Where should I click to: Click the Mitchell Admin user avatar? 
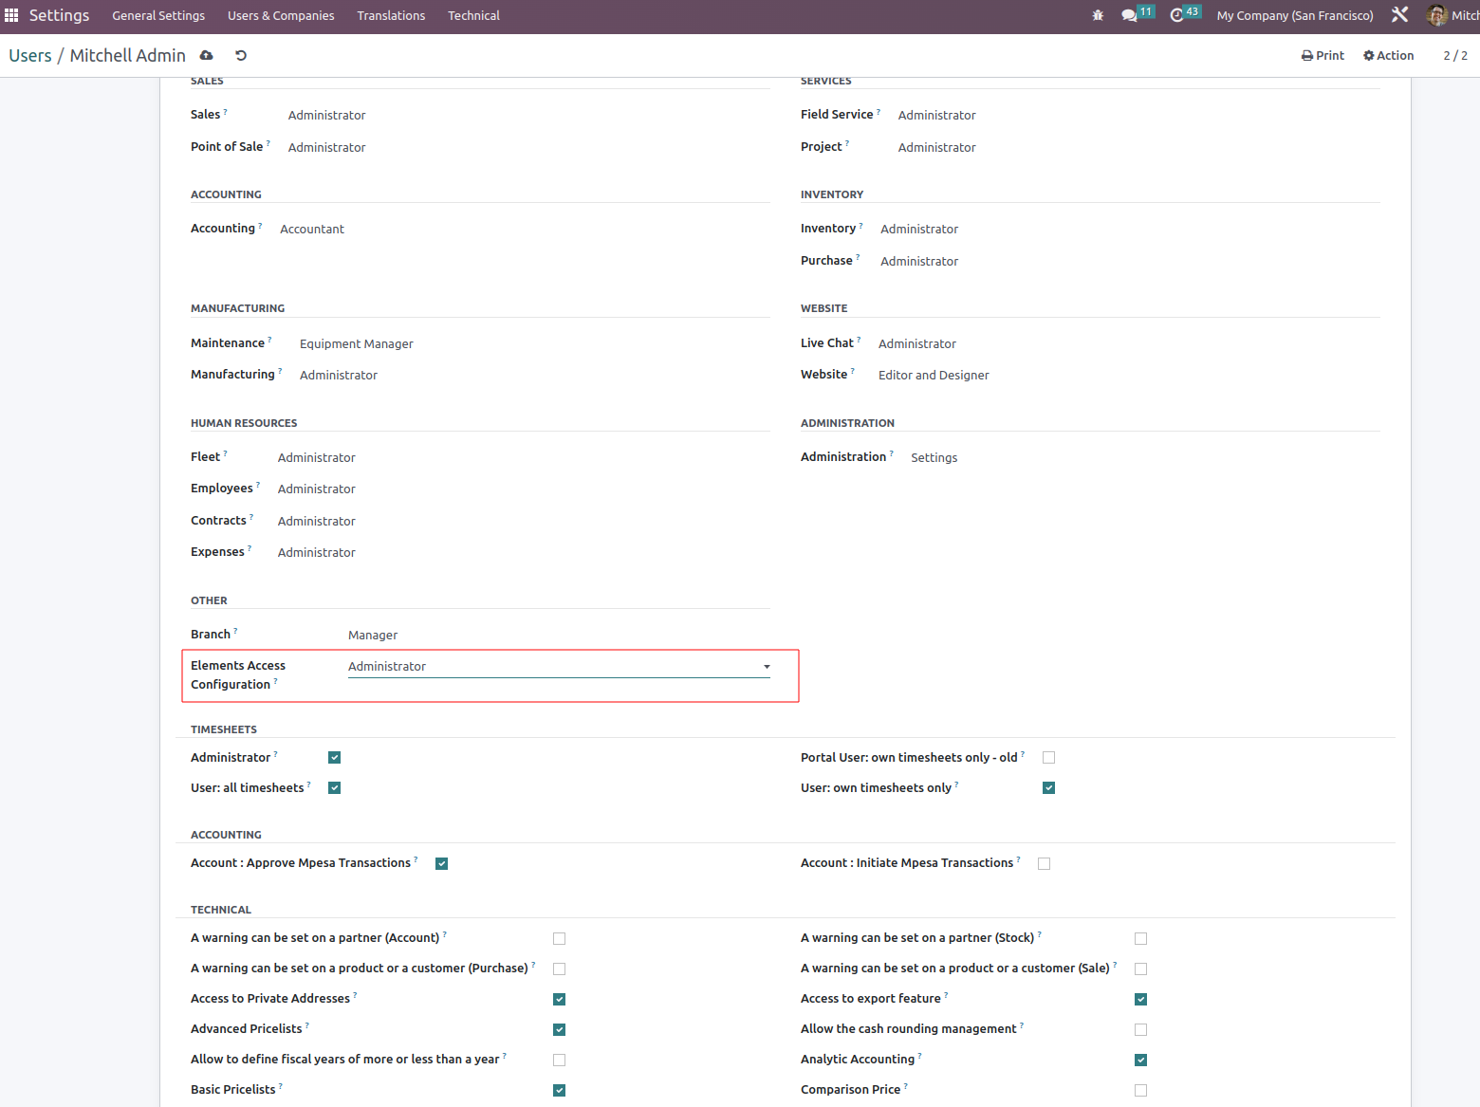pos(1437,15)
